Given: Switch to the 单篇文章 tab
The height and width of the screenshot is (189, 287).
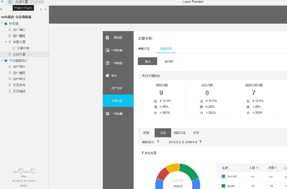Looking at the screenshot, I should pyautogui.click(x=144, y=49).
